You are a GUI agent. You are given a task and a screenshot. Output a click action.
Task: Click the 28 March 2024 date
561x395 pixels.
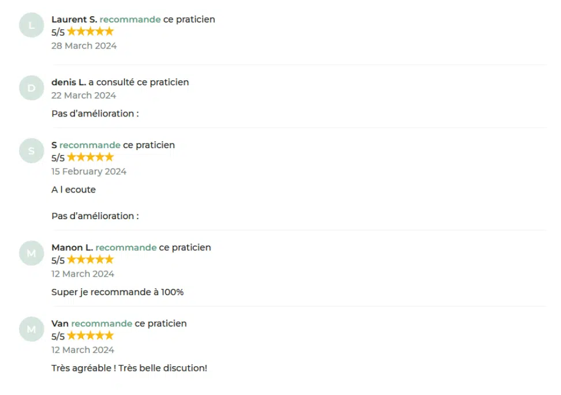pos(84,46)
